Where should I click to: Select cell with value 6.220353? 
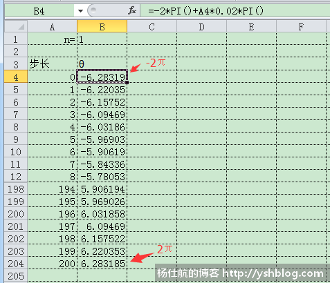pyautogui.click(x=102, y=251)
